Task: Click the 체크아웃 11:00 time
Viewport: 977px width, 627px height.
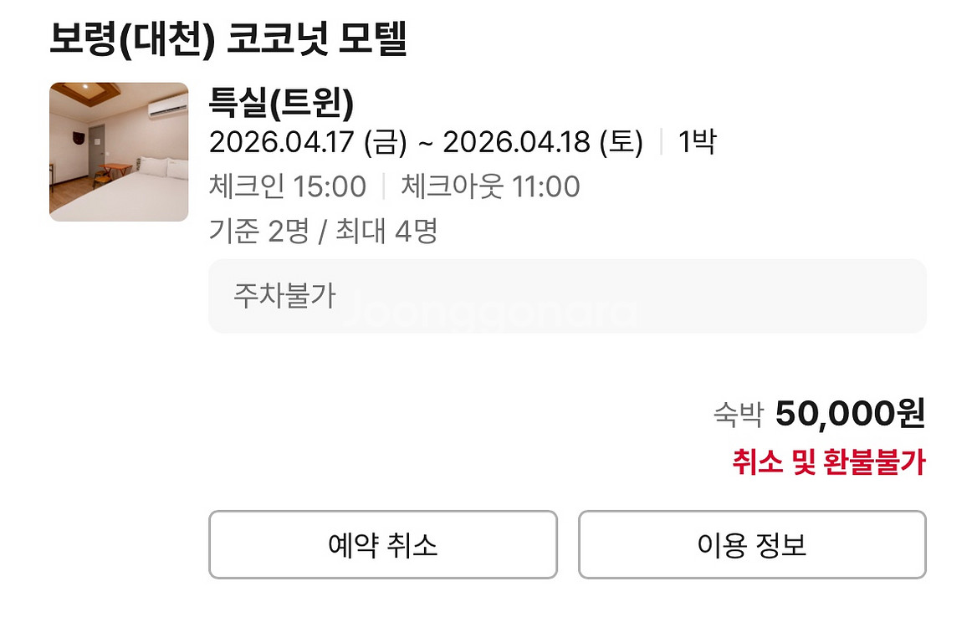Action: pyautogui.click(x=490, y=186)
